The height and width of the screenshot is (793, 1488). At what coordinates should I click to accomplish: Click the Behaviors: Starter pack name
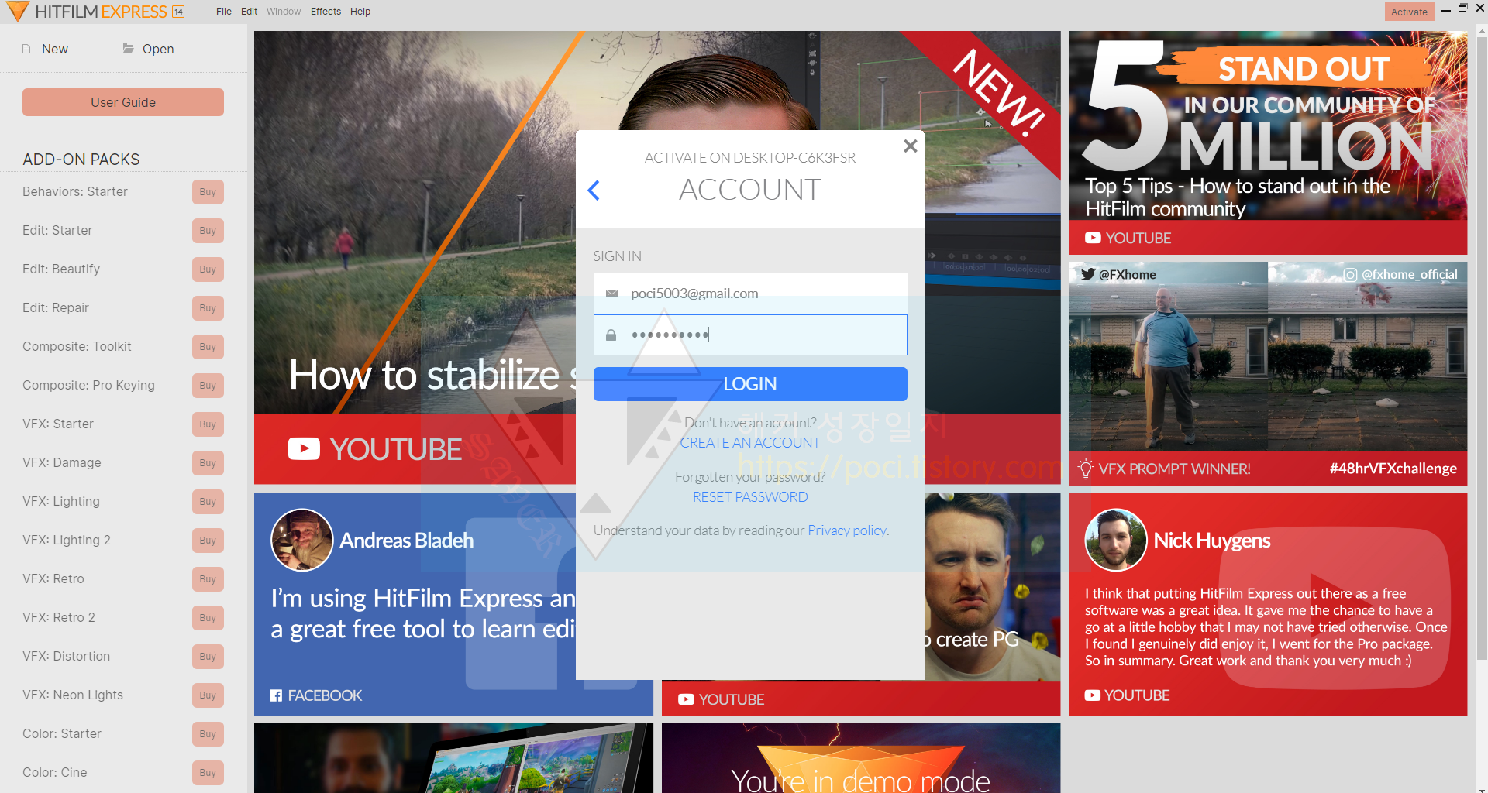coord(75,191)
